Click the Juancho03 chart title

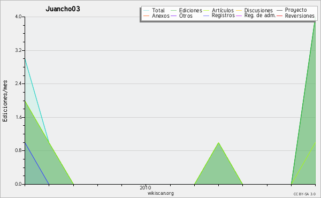pyautogui.click(x=63, y=9)
